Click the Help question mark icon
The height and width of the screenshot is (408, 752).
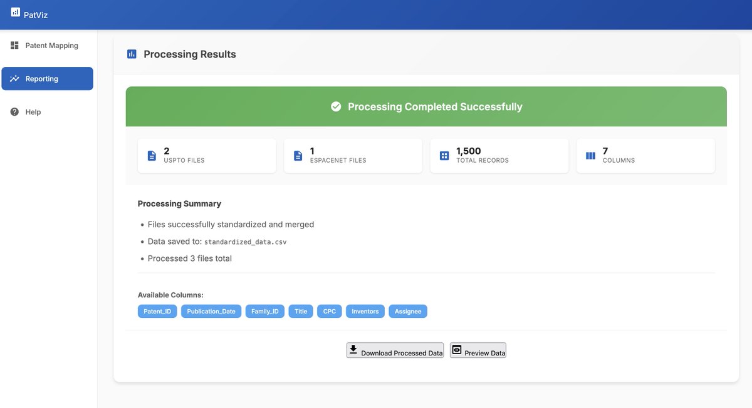click(x=14, y=112)
